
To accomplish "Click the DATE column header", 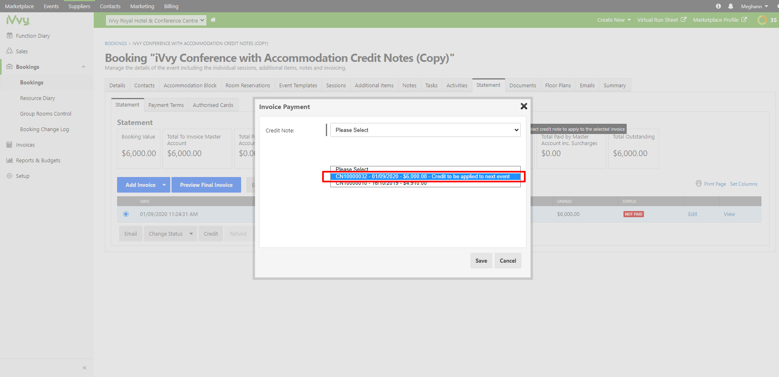I will tap(145, 201).
